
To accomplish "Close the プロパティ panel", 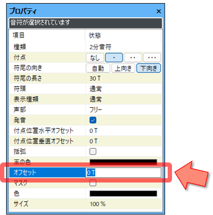I will [x=159, y=11].
